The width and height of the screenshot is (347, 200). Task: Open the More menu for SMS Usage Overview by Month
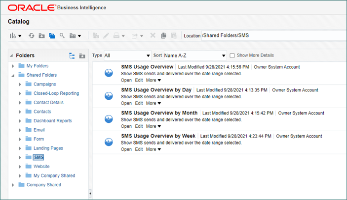[x=154, y=126]
